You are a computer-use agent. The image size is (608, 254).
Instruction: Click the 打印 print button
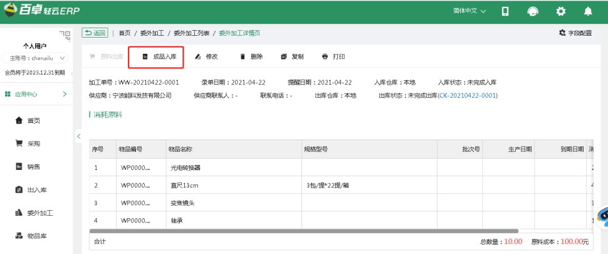[x=333, y=56]
